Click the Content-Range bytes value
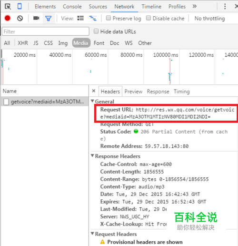The image size is (238, 246). pos(175,179)
